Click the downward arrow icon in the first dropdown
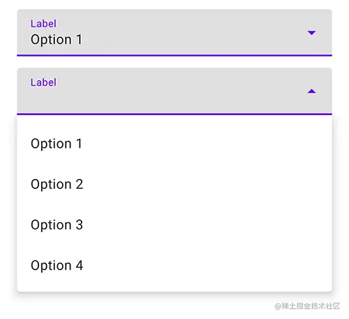This screenshot has height=319, width=349. (311, 33)
